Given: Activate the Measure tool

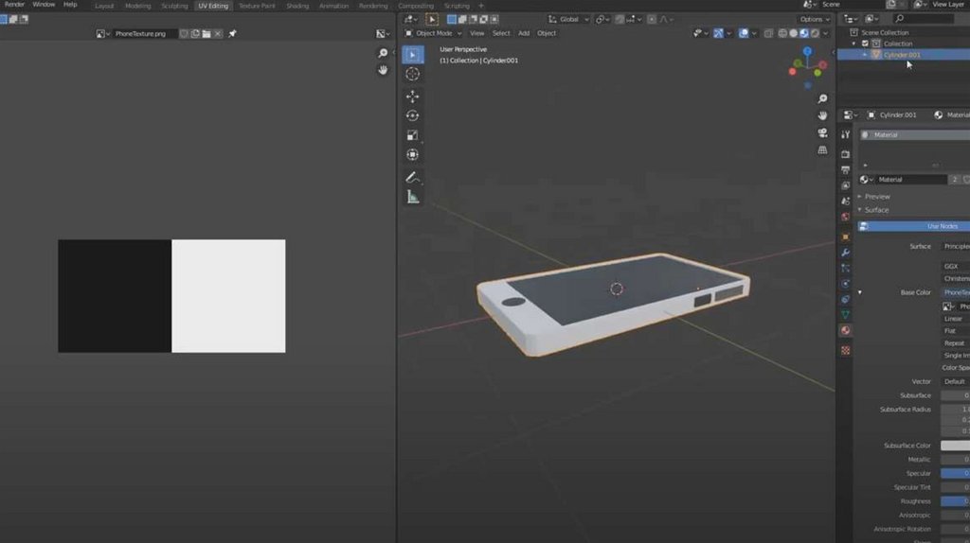Looking at the screenshot, I should coord(413,197).
